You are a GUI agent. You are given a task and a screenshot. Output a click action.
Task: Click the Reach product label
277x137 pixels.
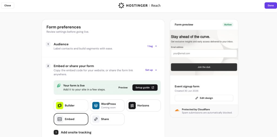[156, 5]
